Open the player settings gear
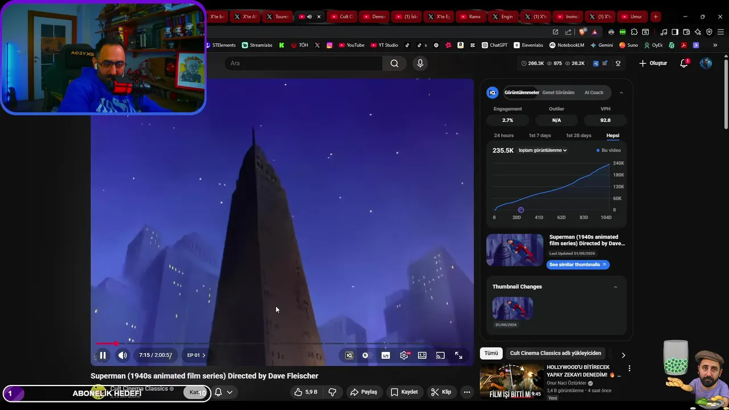This screenshot has height=410, width=729. (404, 355)
